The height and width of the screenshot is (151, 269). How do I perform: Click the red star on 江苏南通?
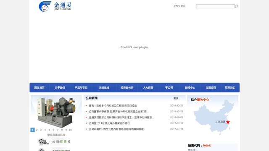228,122
